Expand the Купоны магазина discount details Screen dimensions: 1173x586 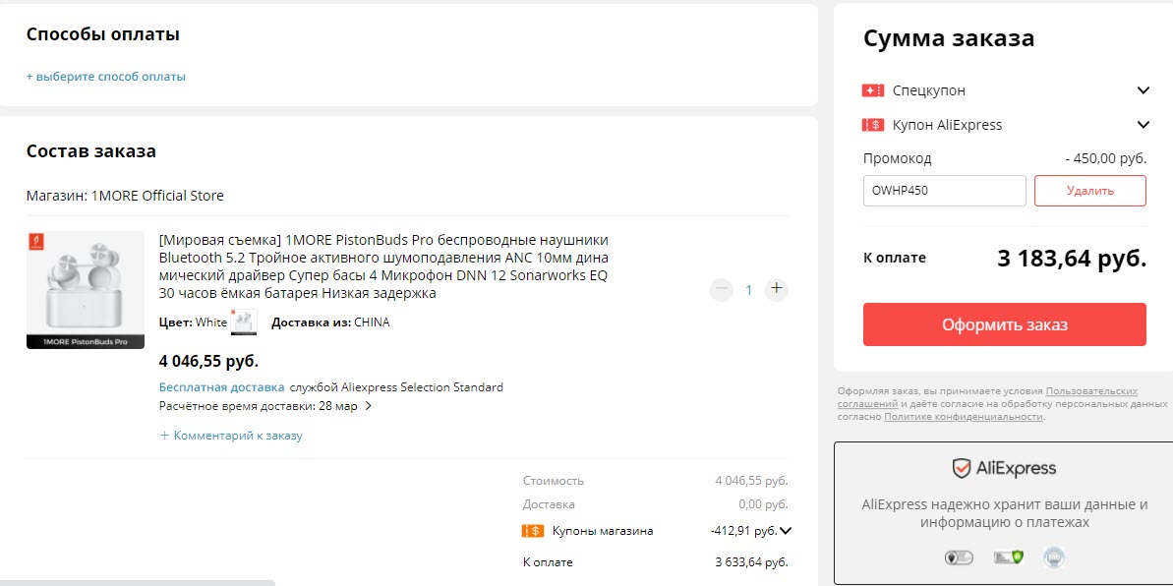point(785,531)
